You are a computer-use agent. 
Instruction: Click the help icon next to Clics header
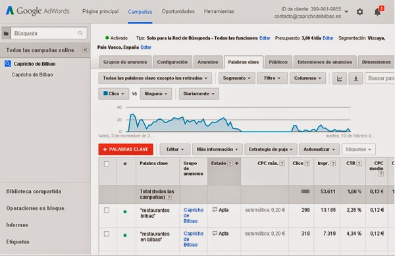point(307,163)
